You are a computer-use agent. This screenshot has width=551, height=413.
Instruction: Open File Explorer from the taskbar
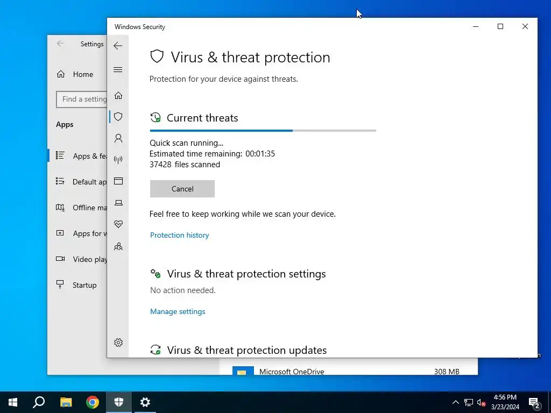point(66,402)
